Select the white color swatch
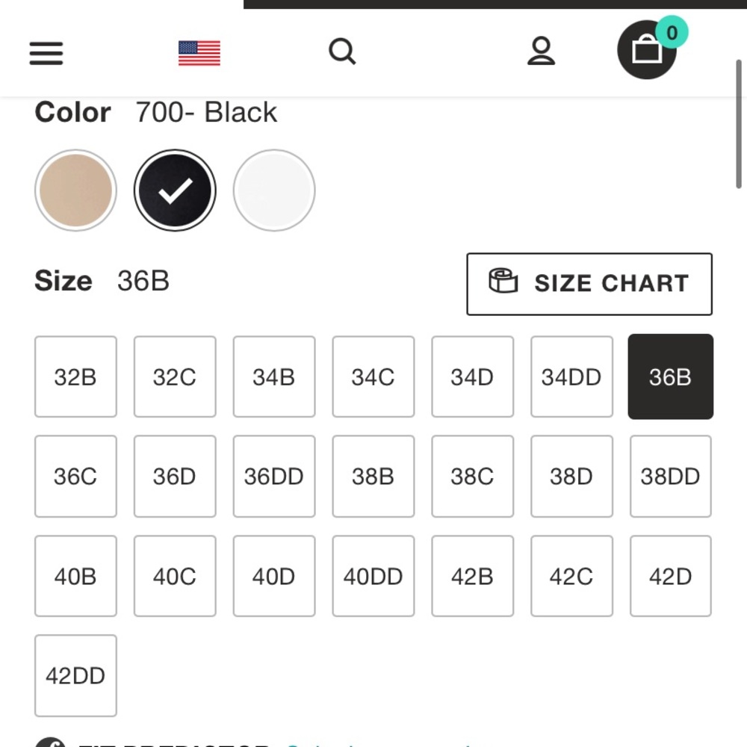This screenshot has height=747, width=747. [273, 190]
